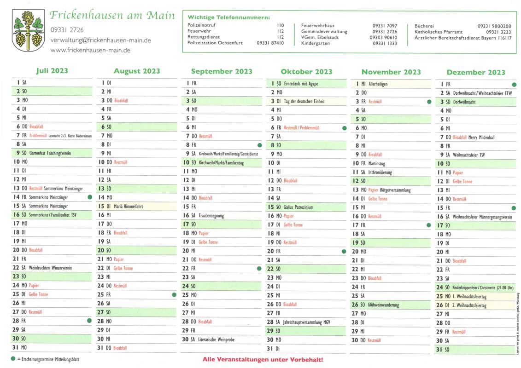Click Erntedank mit Agape on 1 October

(x=301, y=84)
